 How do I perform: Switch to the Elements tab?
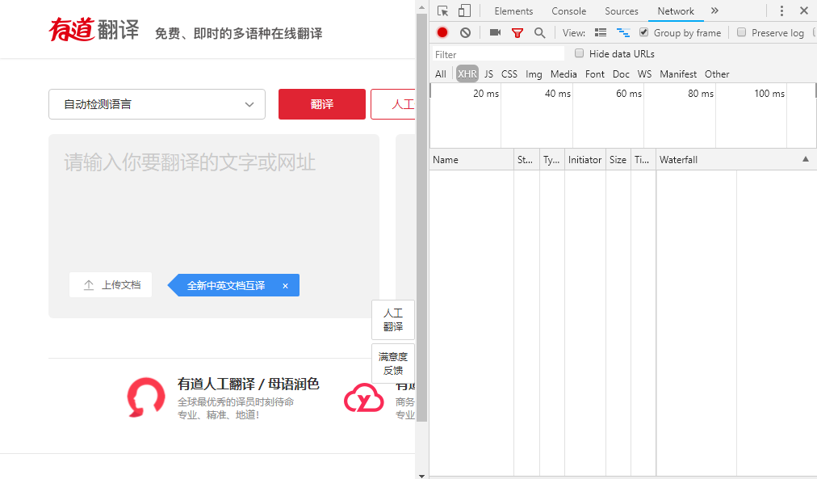point(513,11)
